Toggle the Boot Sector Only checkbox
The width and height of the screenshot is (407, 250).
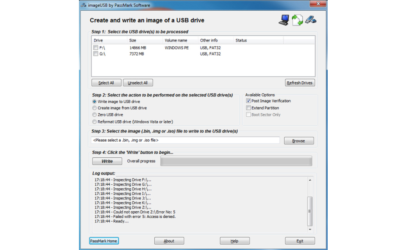click(x=248, y=114)
